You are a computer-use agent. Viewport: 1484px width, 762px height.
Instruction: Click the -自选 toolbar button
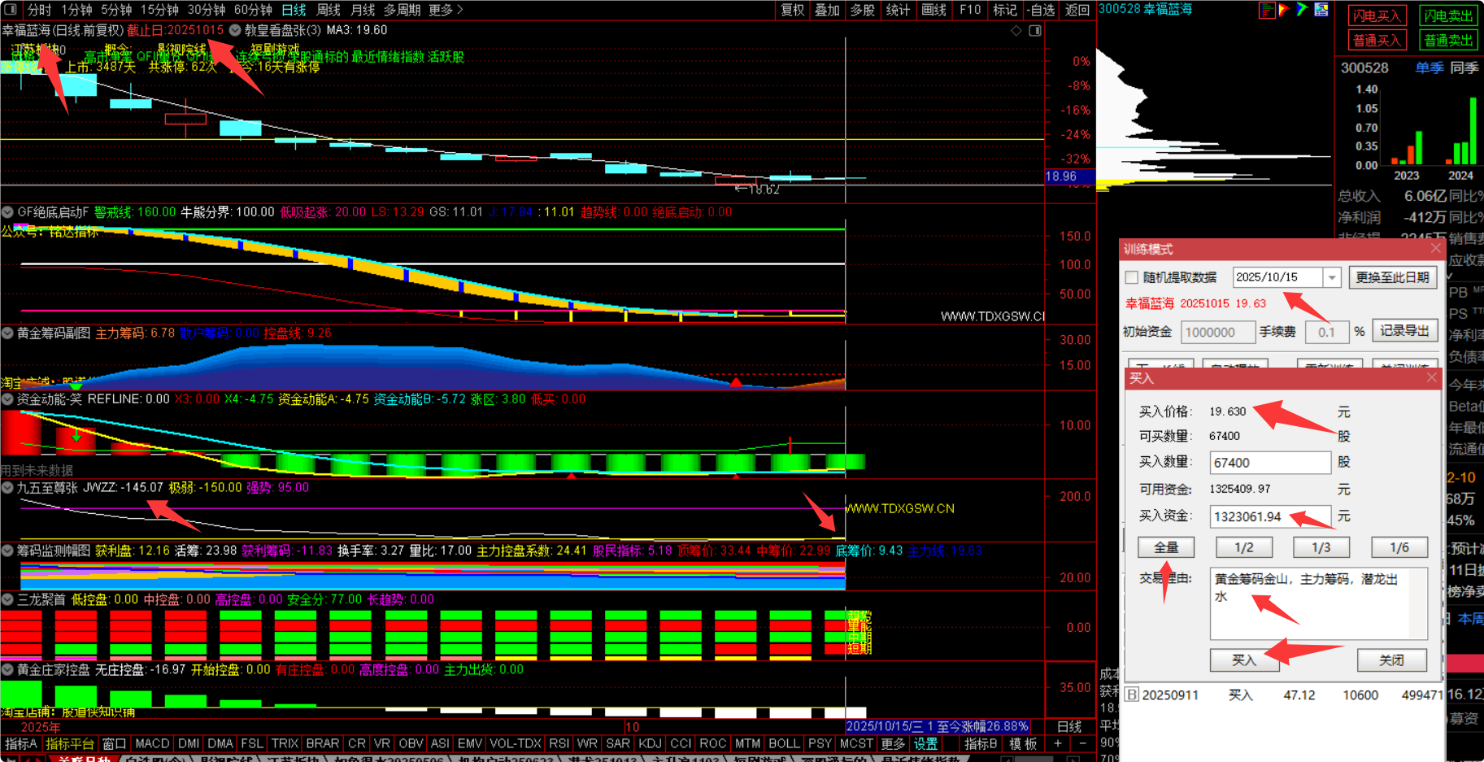[x=1042, y=10]
